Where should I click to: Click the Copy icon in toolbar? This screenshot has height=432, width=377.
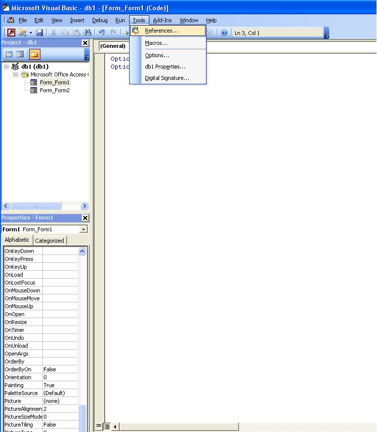pos(65,33)
